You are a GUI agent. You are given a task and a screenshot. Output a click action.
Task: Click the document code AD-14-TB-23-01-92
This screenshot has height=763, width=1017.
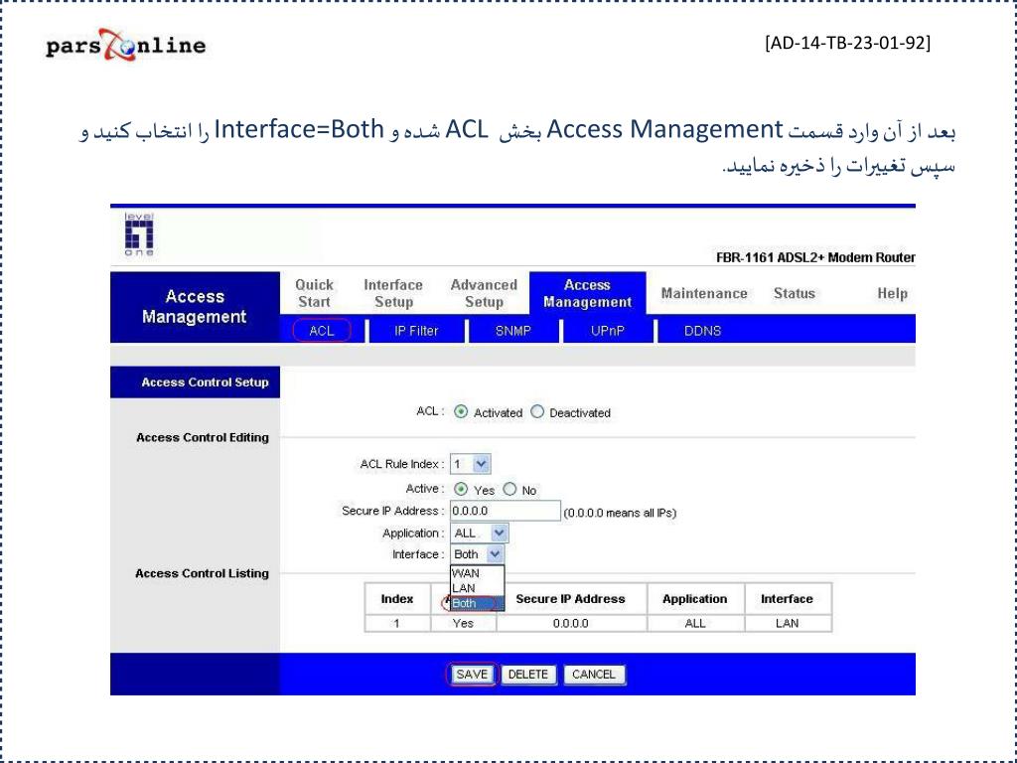pyautogui.click(x=847, y=43)
